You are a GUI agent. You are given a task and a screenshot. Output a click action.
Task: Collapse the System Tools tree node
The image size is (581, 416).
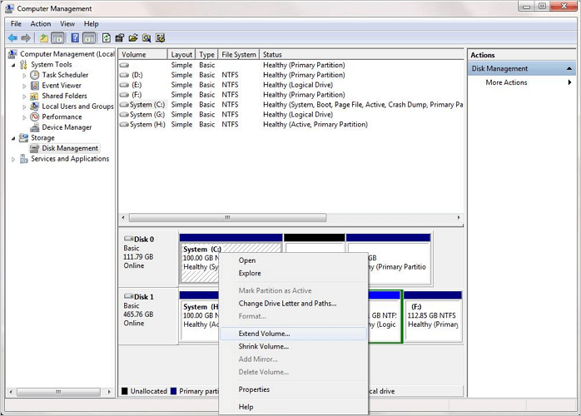pyautogui.click(x=14, y=65)
